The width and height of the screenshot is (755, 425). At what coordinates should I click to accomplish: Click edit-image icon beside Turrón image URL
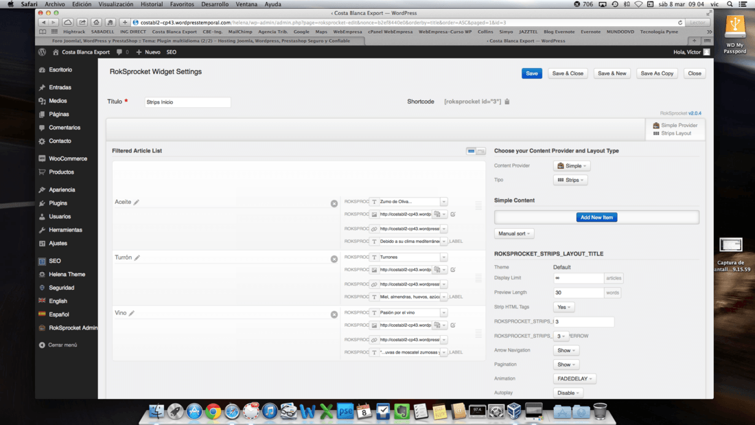tap(453, 269)
